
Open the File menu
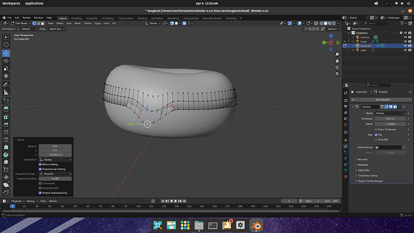10,17
